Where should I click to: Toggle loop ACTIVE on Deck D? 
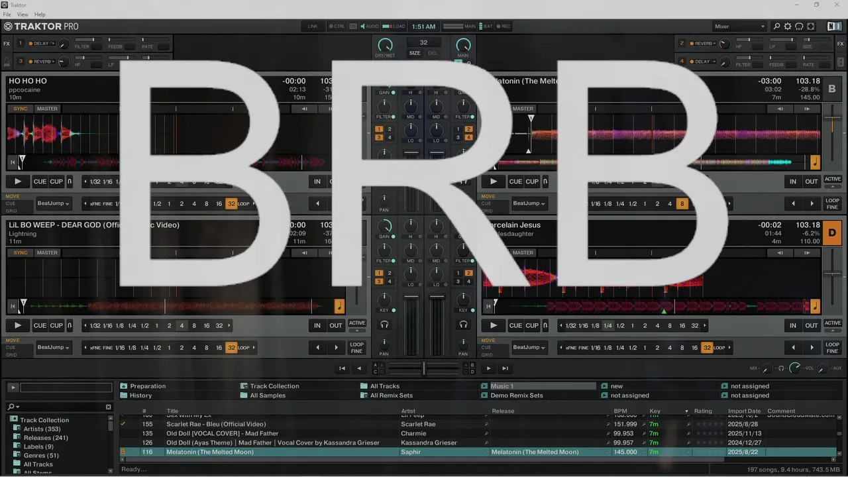click(x=833, y=323)
